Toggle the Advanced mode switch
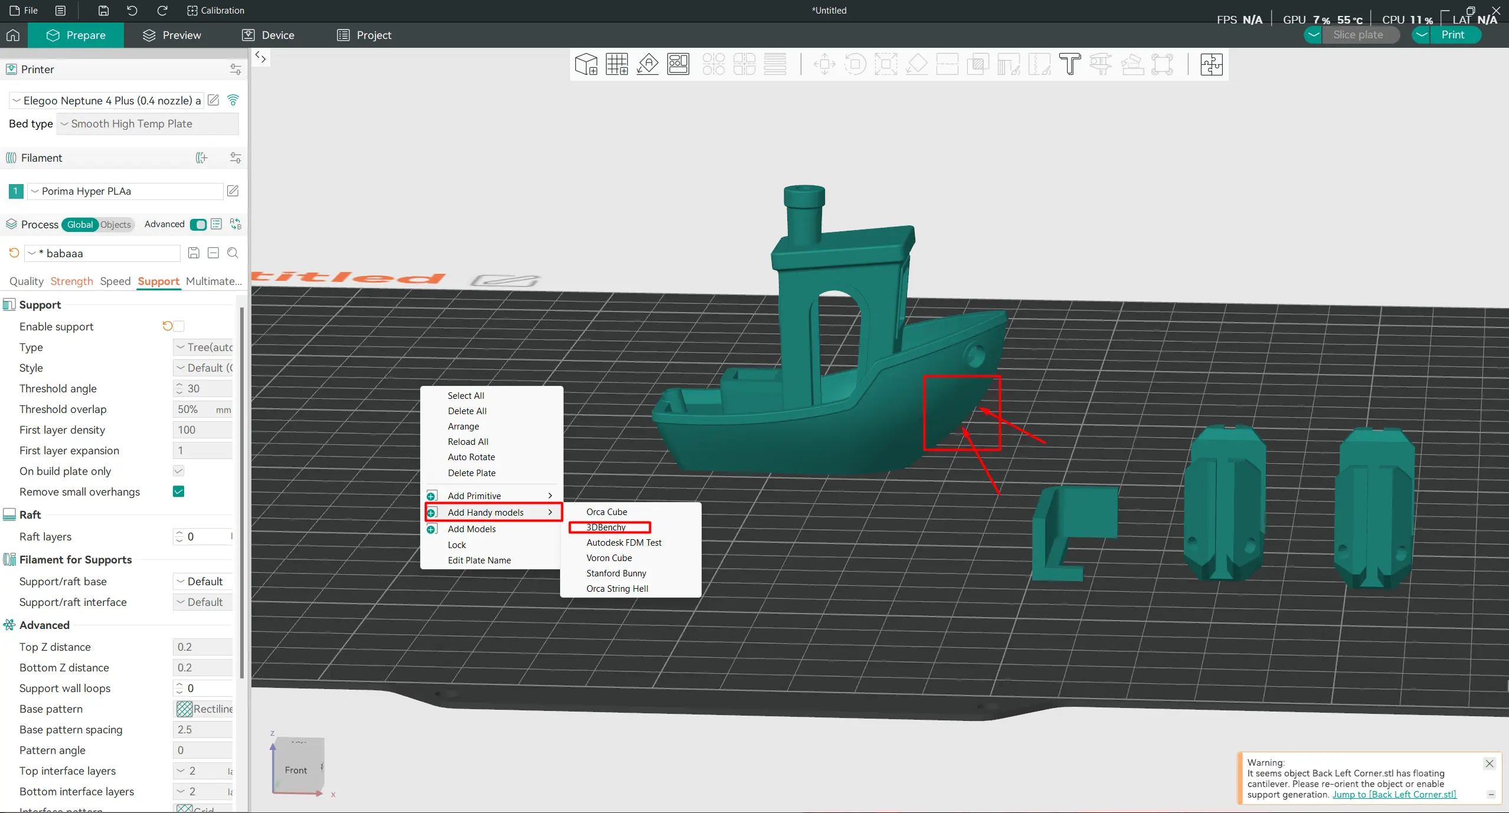Viewport: 1509px width, 813px height. coord(198,224)
